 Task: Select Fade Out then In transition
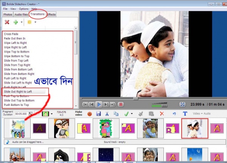point(15,39)
